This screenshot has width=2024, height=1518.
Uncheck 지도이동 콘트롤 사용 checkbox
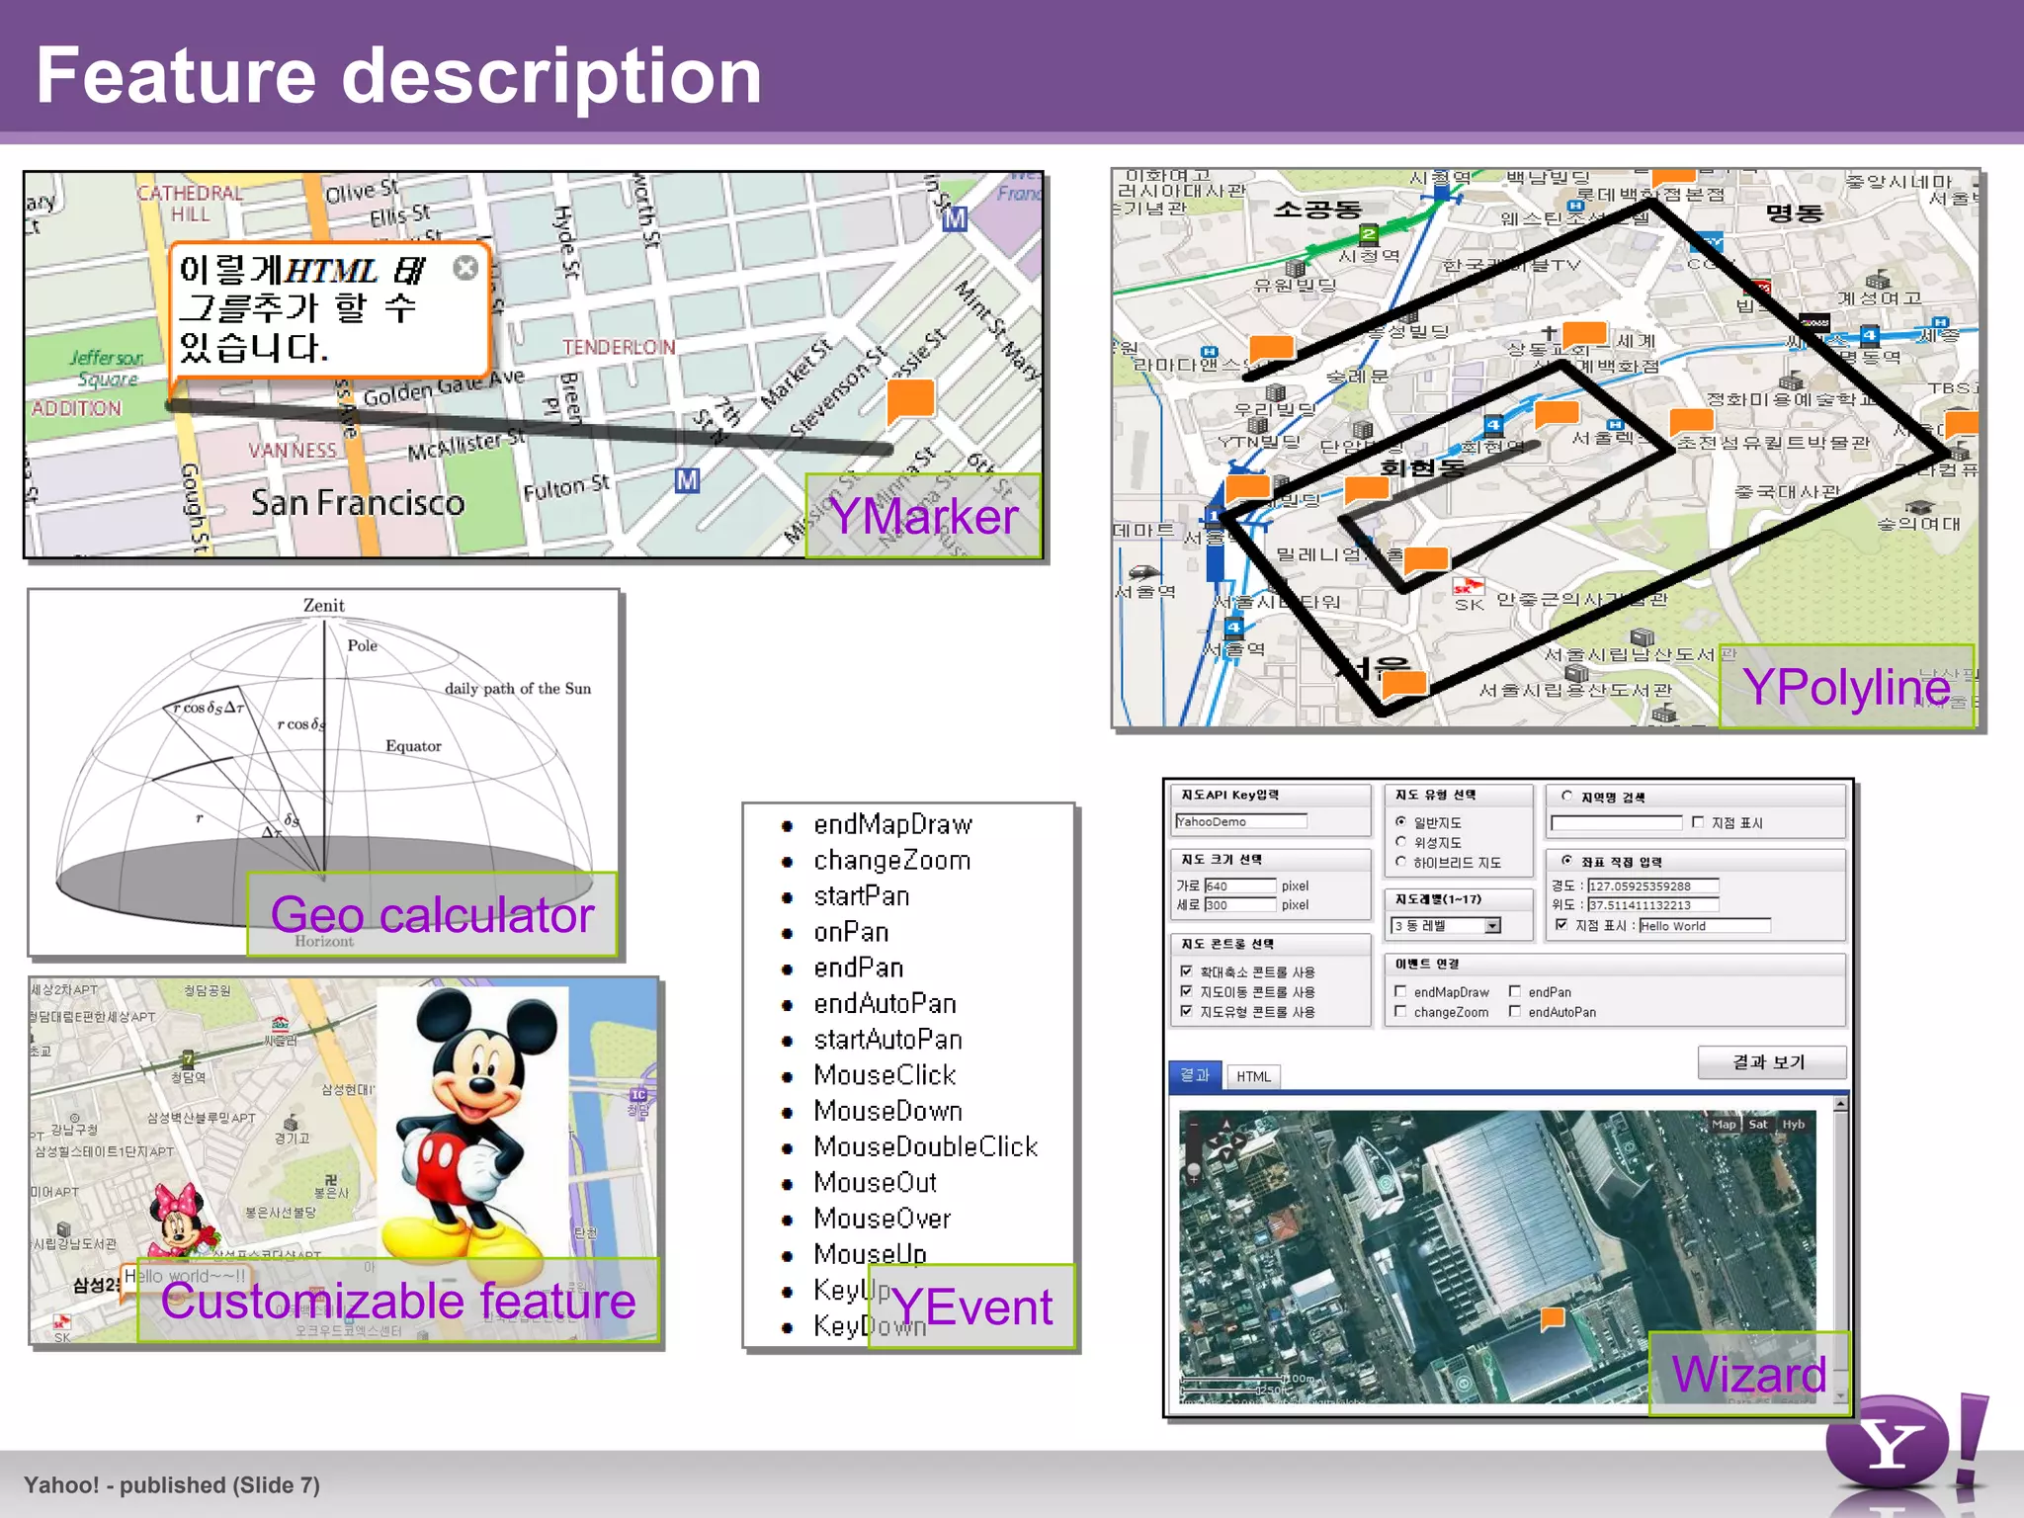pos(1186,991)
